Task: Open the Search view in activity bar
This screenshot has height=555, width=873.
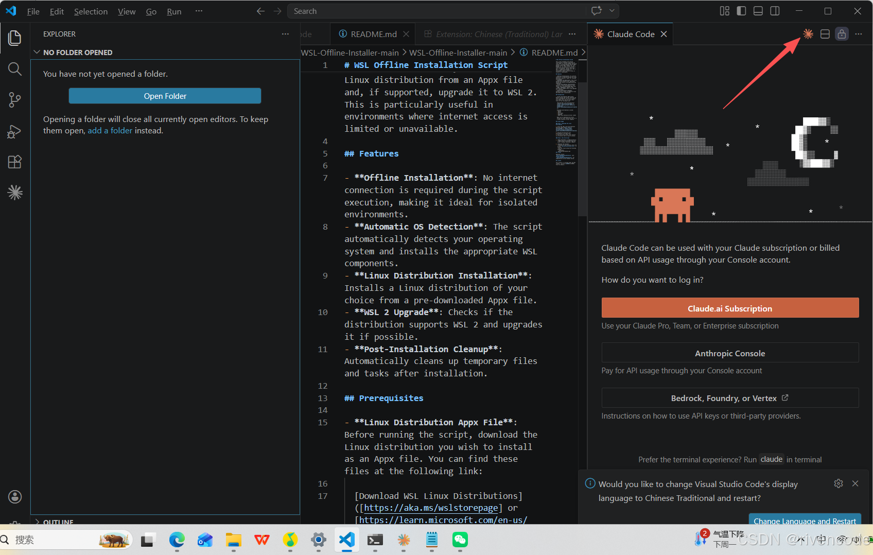Action: pos(15,69)
